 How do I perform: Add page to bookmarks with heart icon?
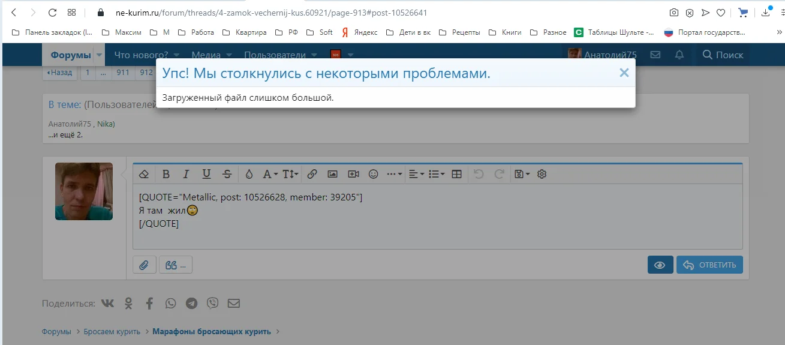[721, 13]
